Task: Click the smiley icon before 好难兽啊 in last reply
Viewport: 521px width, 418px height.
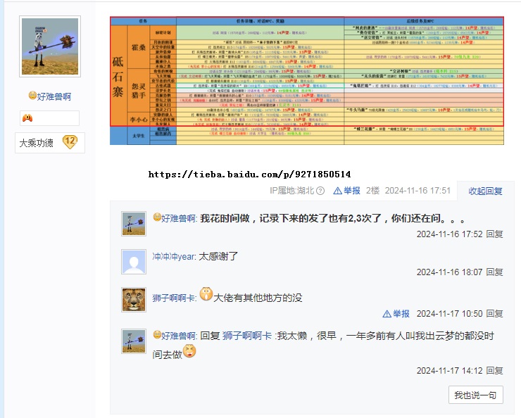Action: tap(157, 335)
